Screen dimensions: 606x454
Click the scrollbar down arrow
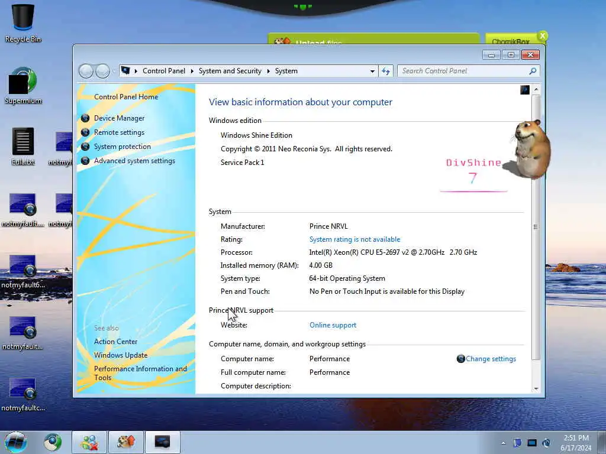point(536,389)
